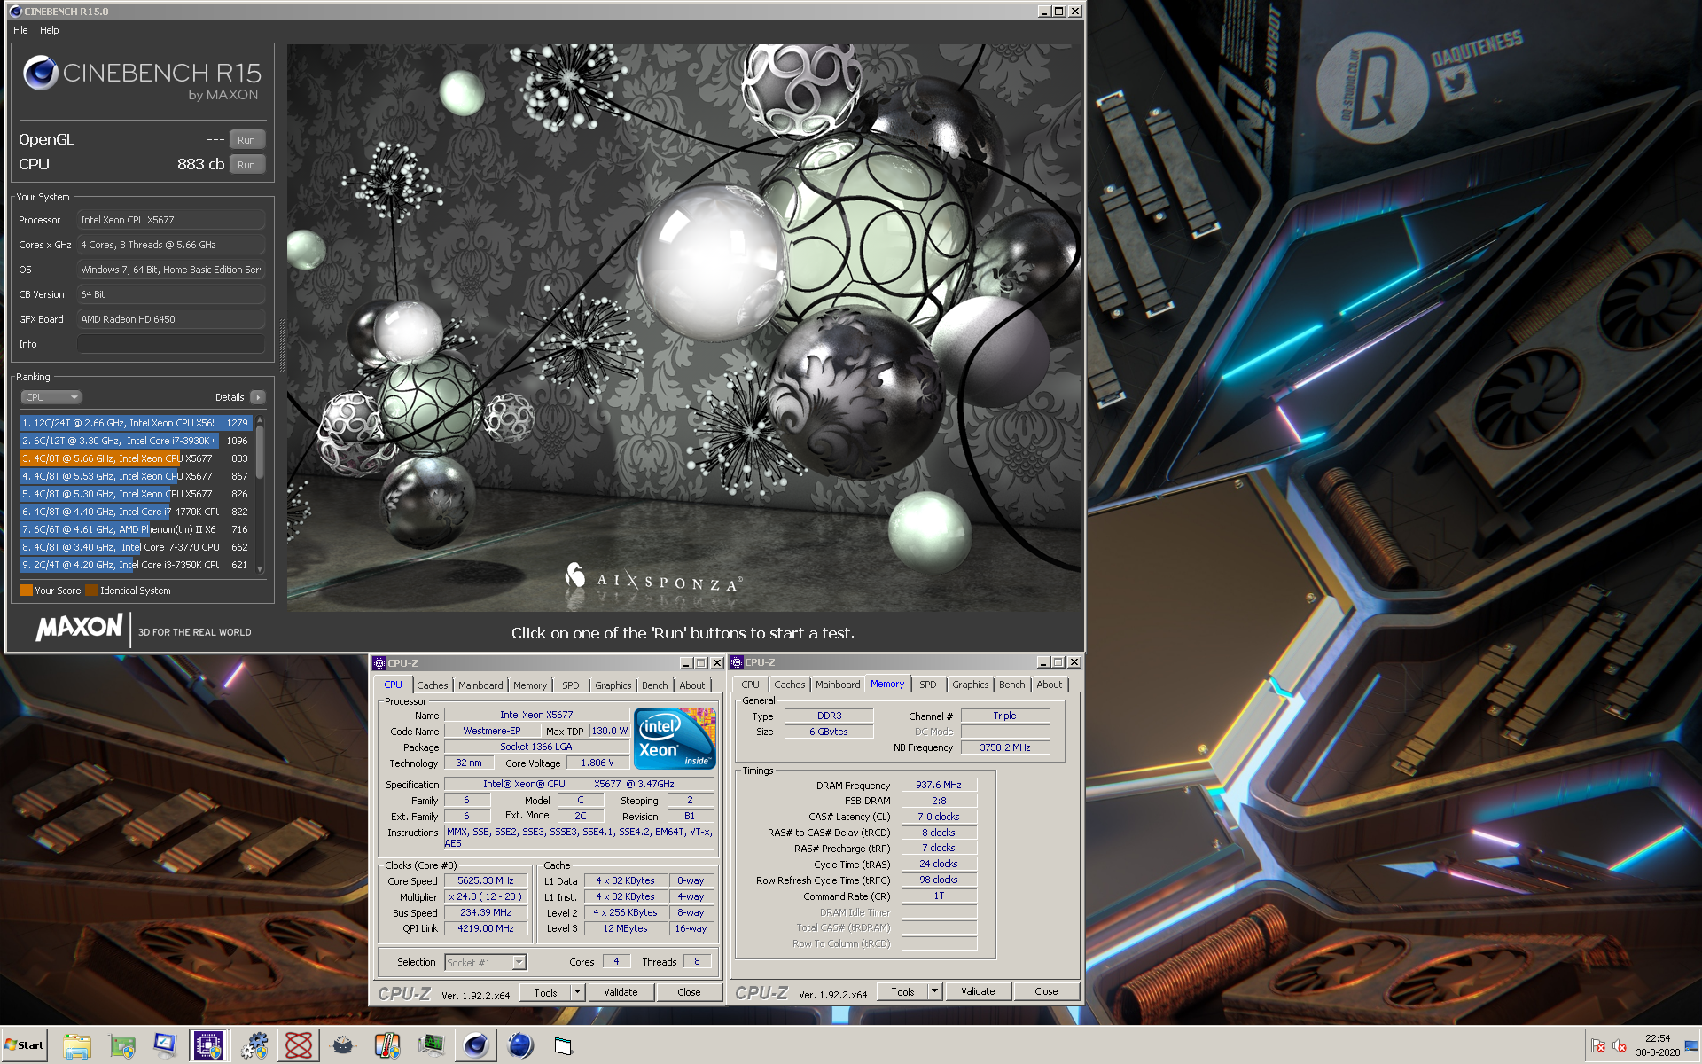1702x1064 pixels.
Task: Click the brown Identical System legend swatch
Action: click(91, 591)
